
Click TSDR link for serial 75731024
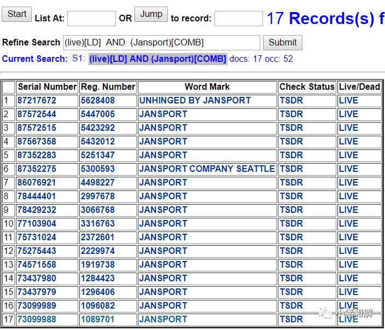click(291, 238)
